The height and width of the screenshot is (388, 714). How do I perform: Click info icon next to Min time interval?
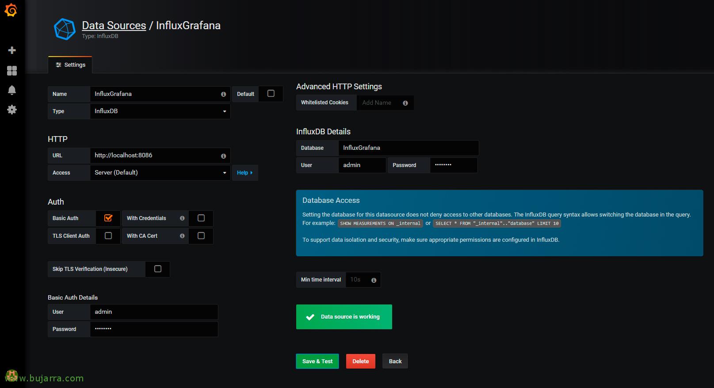(x=374, y=280)
